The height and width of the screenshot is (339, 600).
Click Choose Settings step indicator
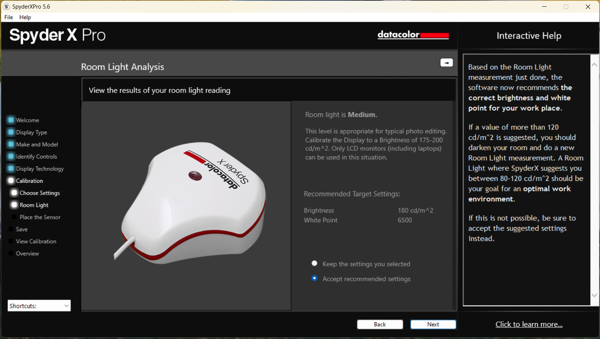pos(14,192)
